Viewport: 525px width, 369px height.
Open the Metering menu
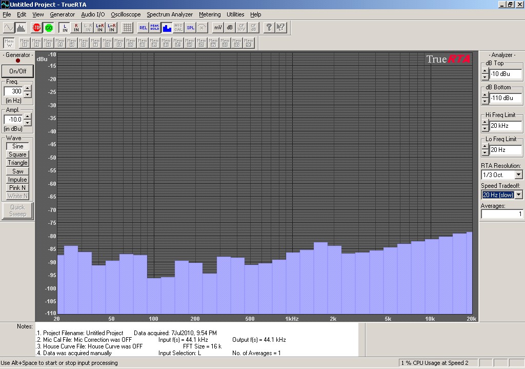coord(210,14)
